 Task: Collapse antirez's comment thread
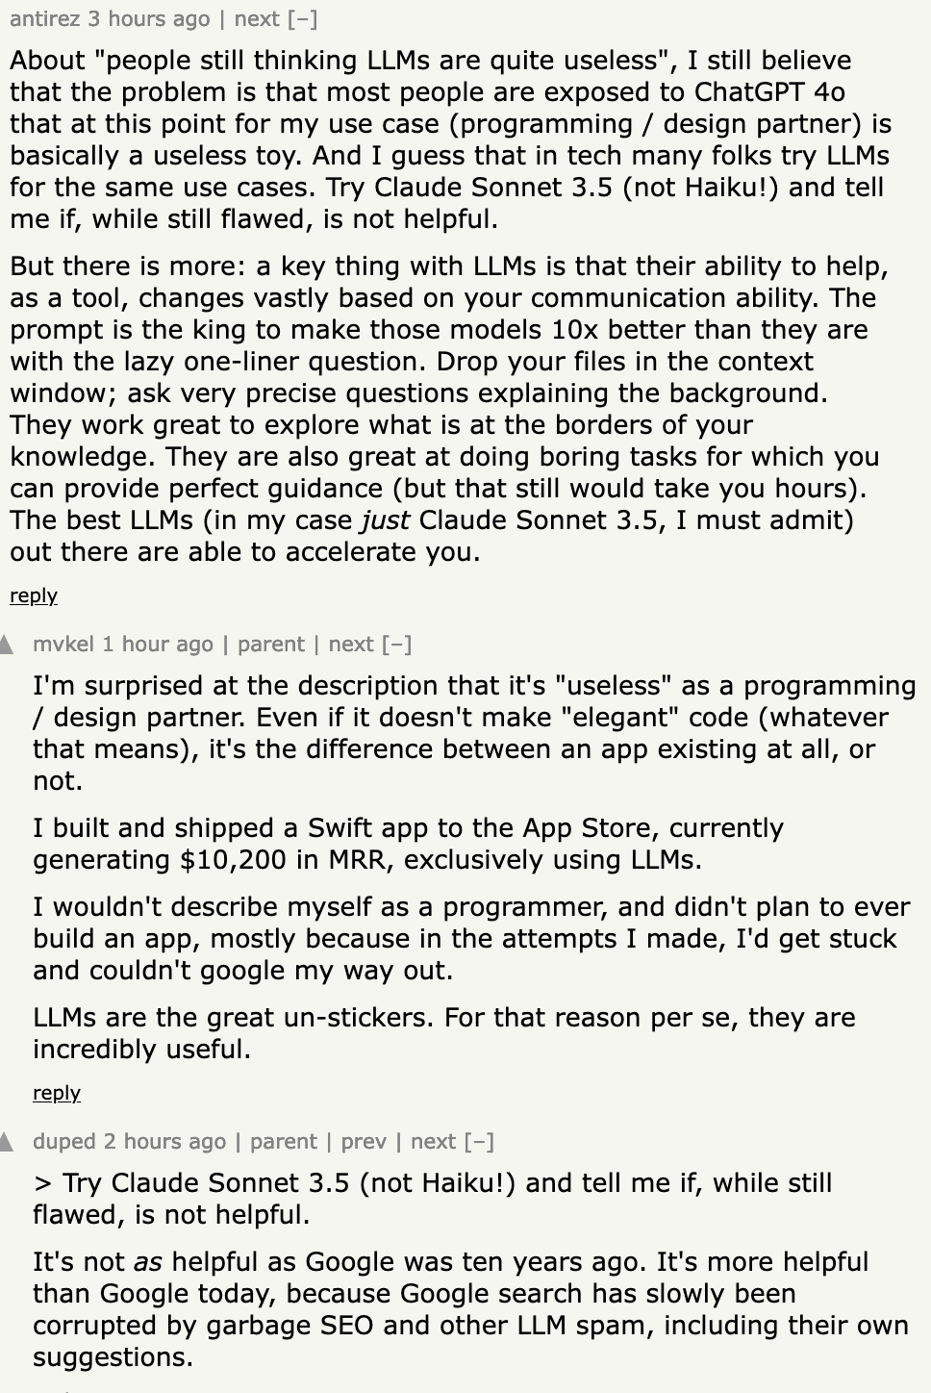coord(302,19)
